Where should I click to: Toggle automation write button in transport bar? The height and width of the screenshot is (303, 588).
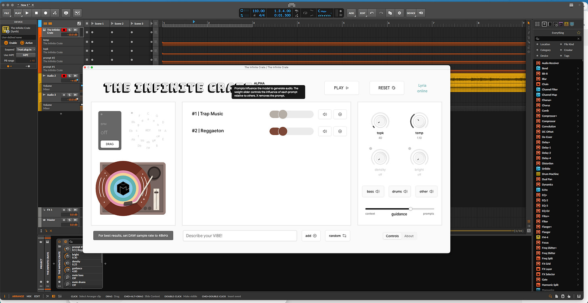[x=55, y=13]
